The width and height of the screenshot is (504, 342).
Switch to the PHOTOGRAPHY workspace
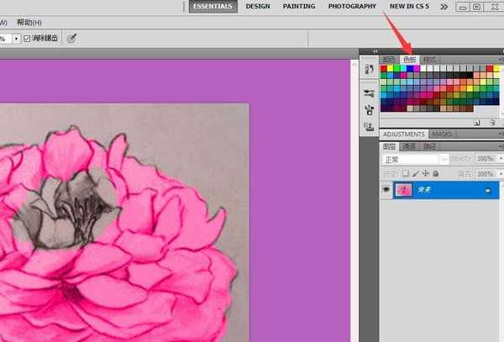(x=352, y=7)
